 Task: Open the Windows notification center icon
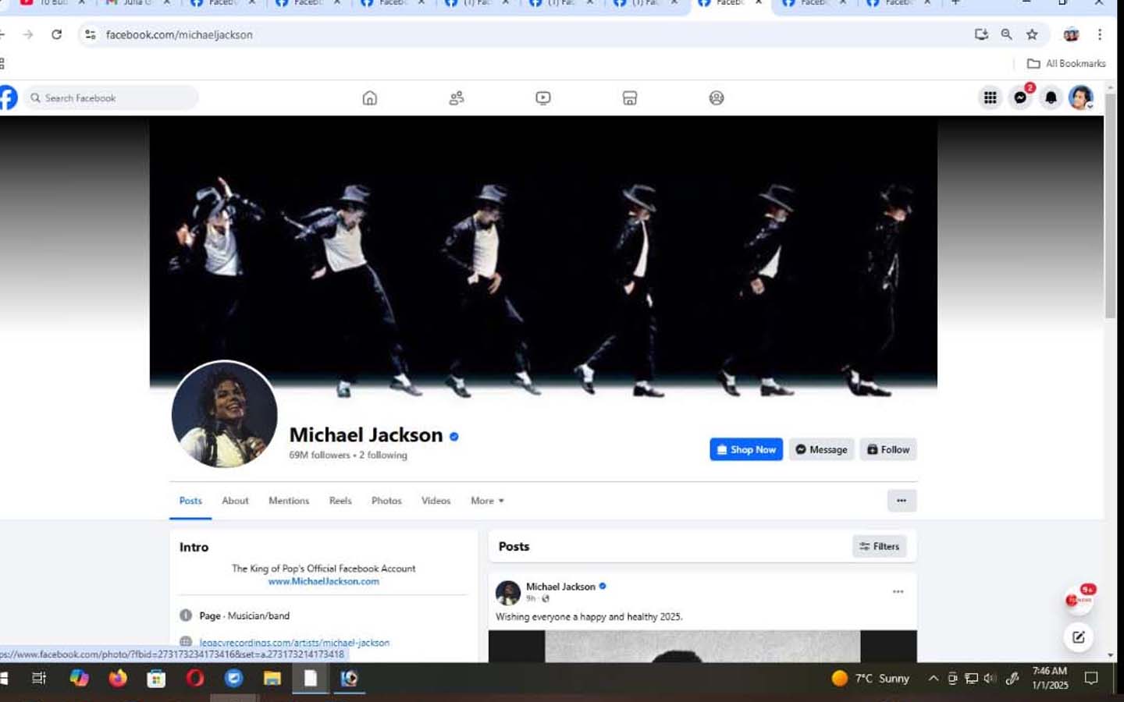(1091, 678)
